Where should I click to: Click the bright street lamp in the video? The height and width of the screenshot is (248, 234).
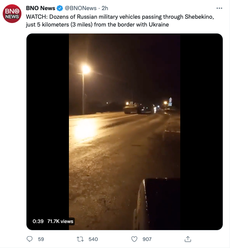pos(86,69)
